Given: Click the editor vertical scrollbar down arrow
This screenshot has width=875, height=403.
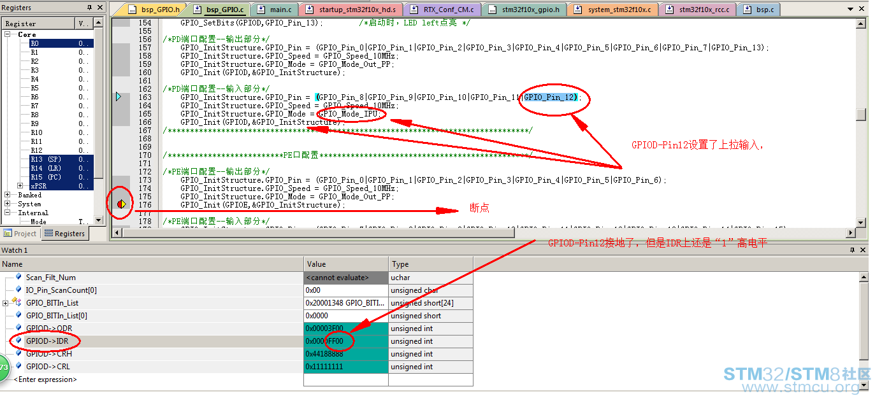Looking at the screenshot, I should 861,222.
